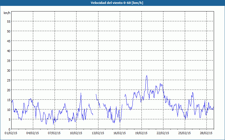Click the y-axis label '20'
Viewport: 225px width, 140px height.
click(9, 90)
